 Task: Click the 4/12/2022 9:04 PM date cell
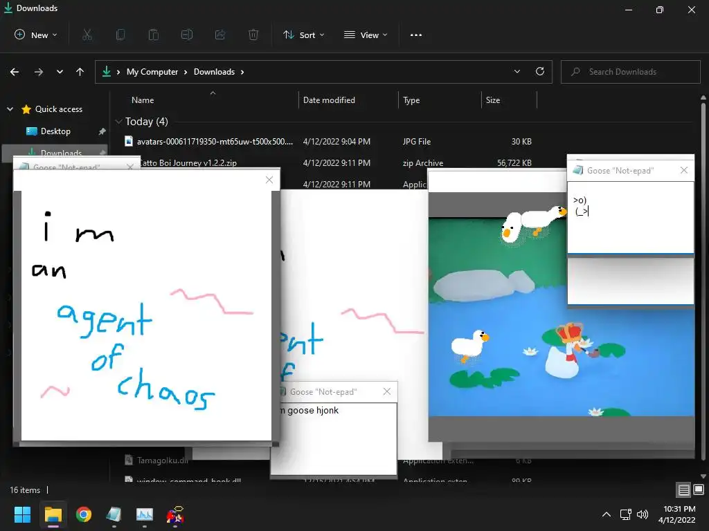click(x=336, y=141)
